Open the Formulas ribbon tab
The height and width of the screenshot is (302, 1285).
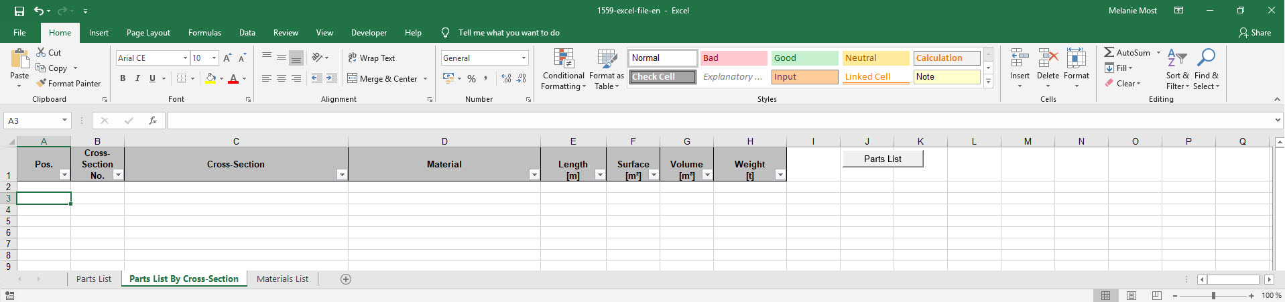click(204, 33)
